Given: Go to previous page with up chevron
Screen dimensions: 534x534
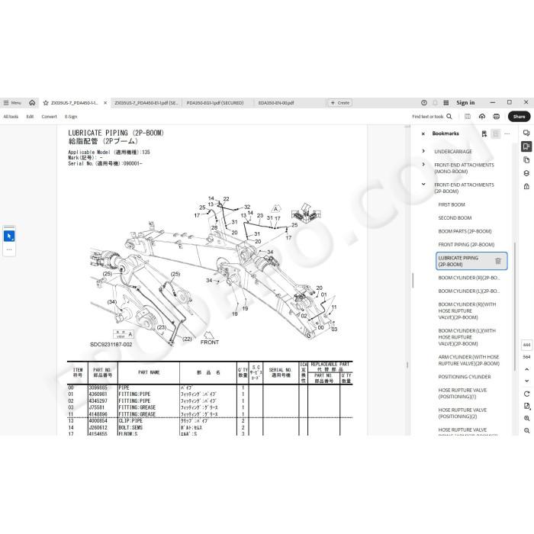Looking at the screenshot, I should click(526, 369).
